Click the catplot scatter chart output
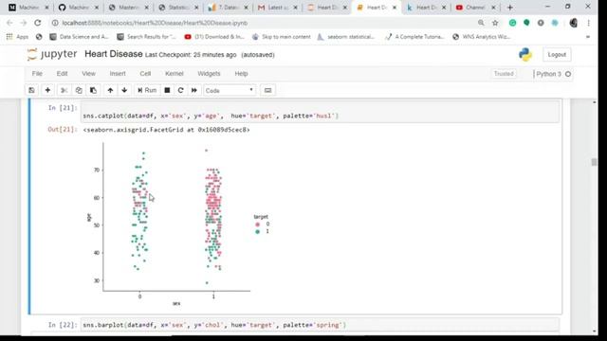Screen dimensions: 607x341 point(178,224)
